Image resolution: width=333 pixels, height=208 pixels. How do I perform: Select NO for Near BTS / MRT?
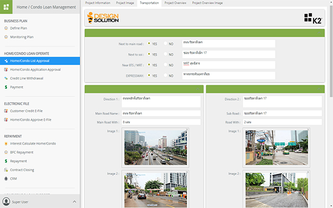(166, 64)
